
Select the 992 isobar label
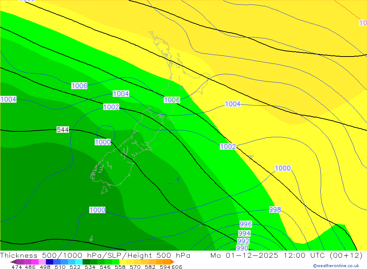(x=243, y=241)
